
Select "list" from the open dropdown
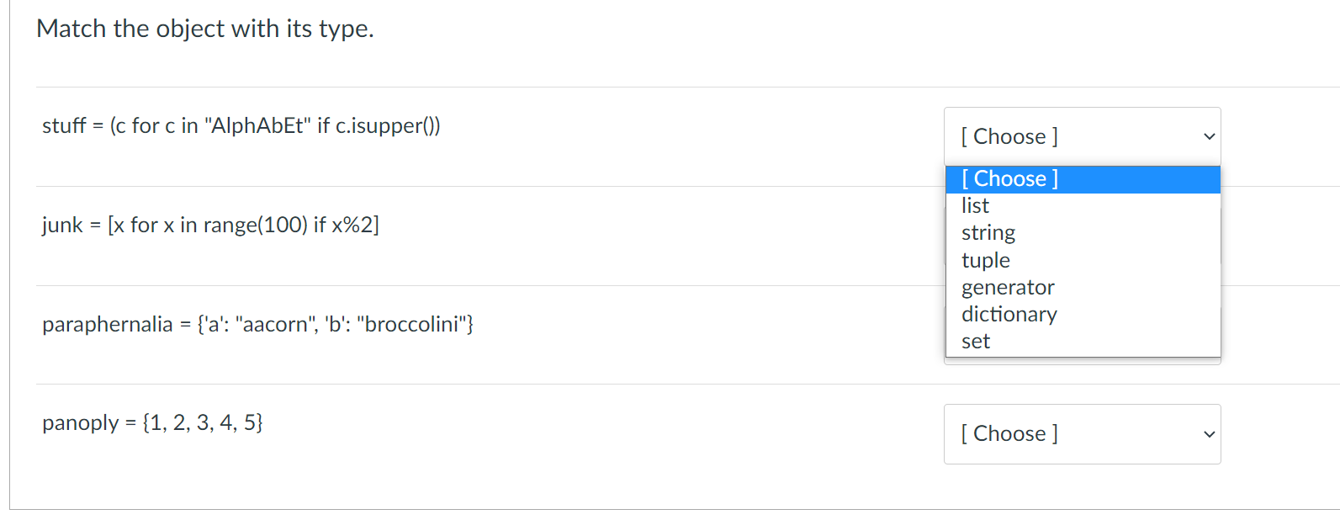pyautogui.click(x=974, y=205)
